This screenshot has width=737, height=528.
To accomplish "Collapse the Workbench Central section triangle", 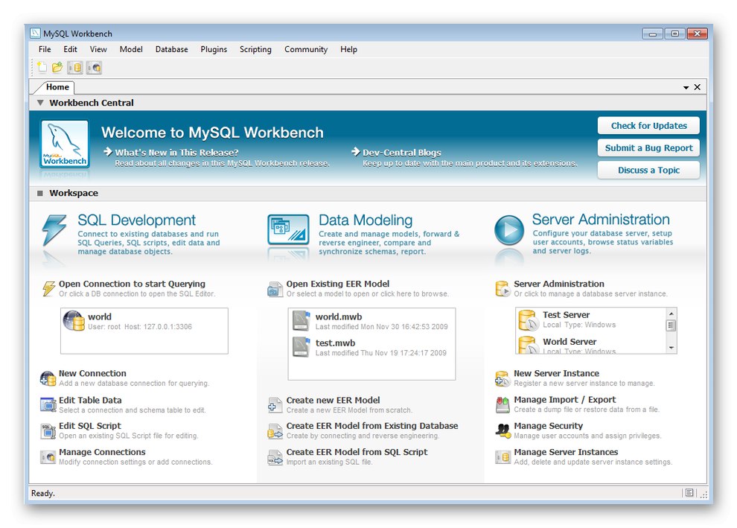I will 40,103.
